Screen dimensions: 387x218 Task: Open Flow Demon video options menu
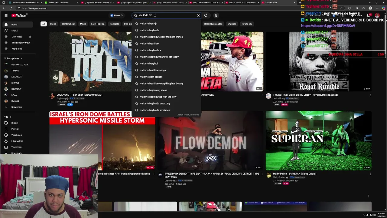[262, 174]
